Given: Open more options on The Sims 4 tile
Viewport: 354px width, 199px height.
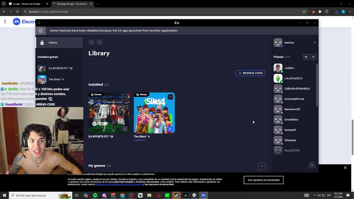Looking at the screenshot, I should 170,97.
